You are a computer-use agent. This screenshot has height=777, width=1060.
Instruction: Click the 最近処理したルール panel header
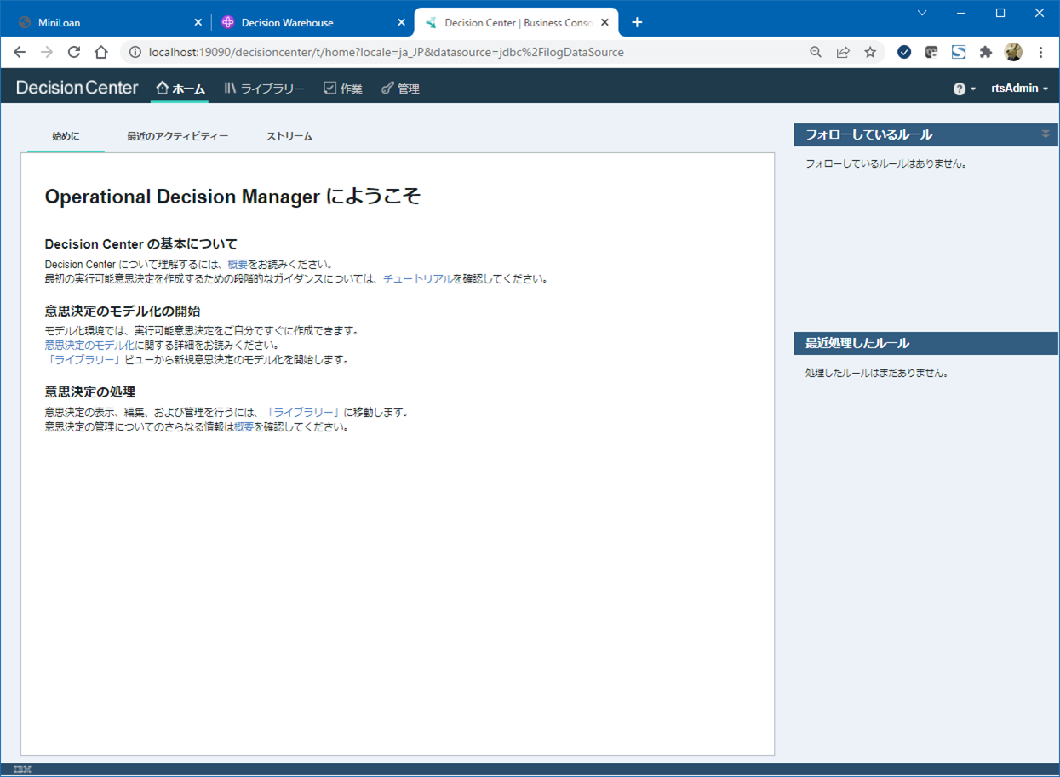tap(925, 343)
